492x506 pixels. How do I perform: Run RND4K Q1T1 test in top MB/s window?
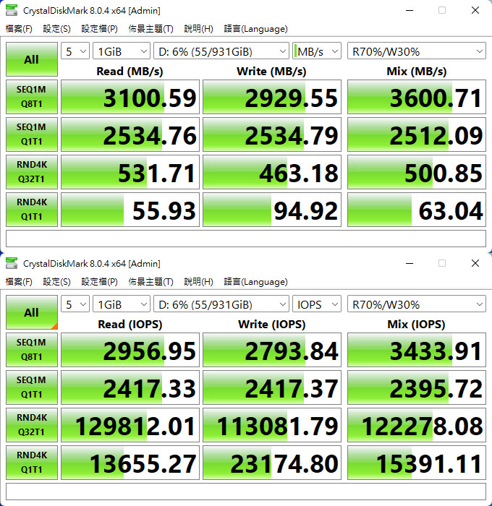32,210
